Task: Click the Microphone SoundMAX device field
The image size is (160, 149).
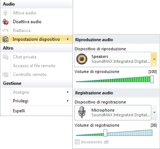Action: 113,113
